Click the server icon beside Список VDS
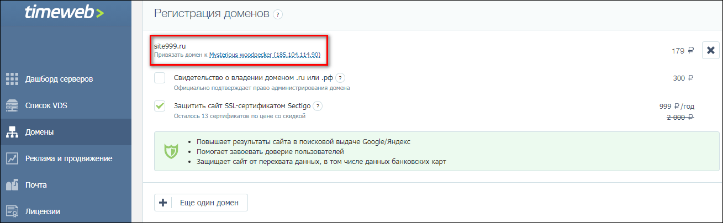Viewport: 723px width, 223px height. point(12,105)
